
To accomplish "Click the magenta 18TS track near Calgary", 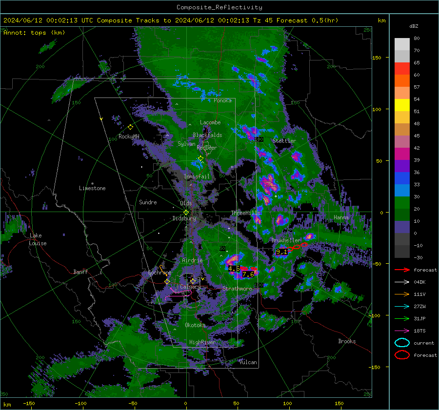I will pos(179,294).
